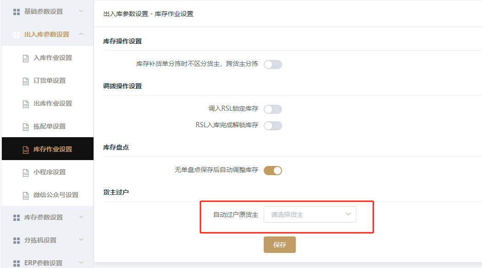Screen dimensions: 482x268
Task: Expand 基础参数设置 with its chevron
Action: pyautogui.click(x=81, y=11)
